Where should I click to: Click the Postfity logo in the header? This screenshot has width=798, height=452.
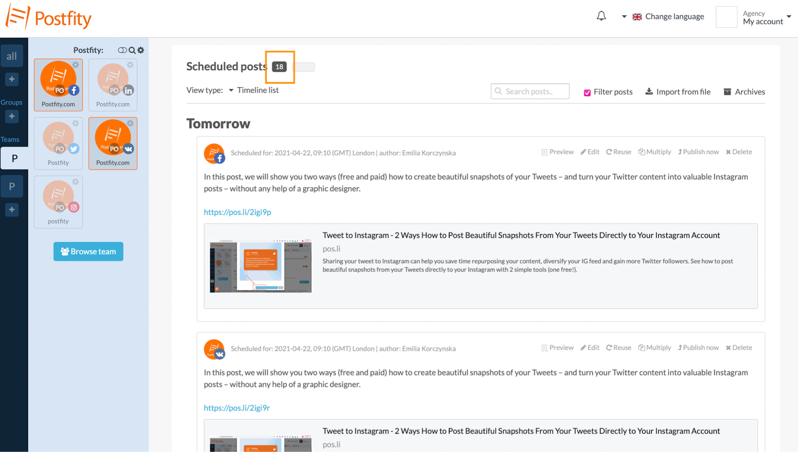click(48, 18)
